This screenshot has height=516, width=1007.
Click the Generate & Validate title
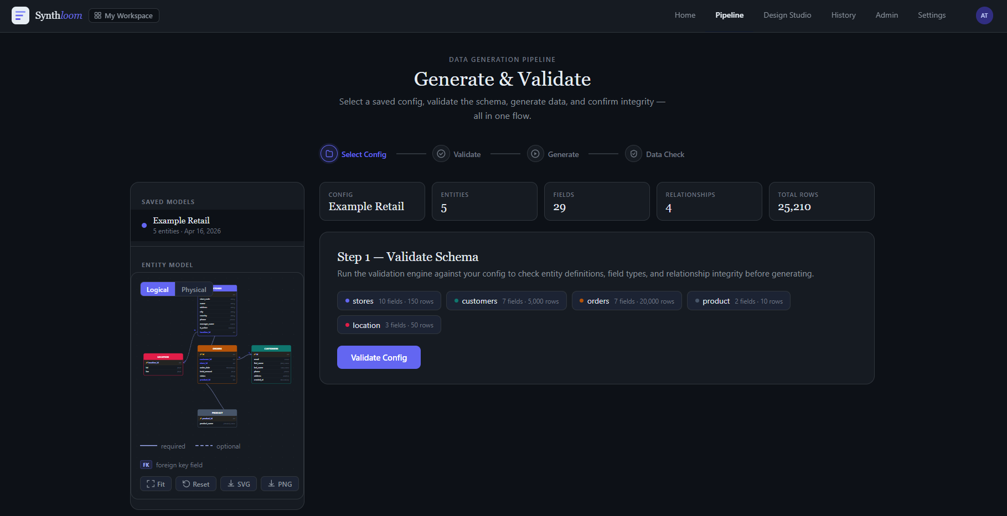(502, 79)
